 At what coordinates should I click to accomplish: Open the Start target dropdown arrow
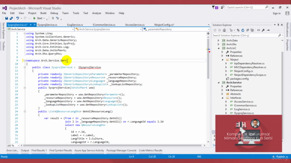(44, 18)
